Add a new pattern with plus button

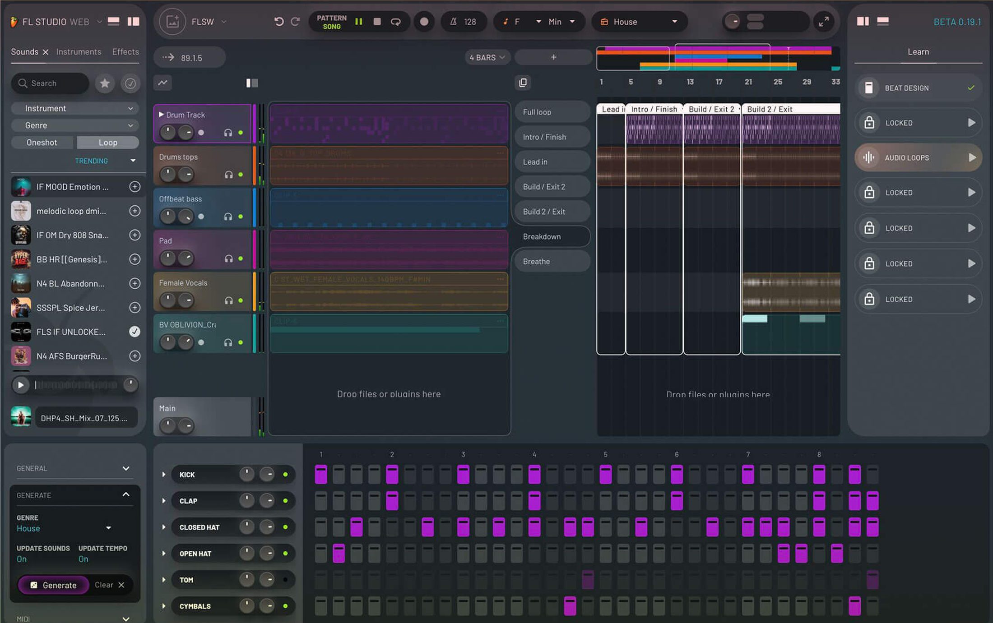coord(553,57)
